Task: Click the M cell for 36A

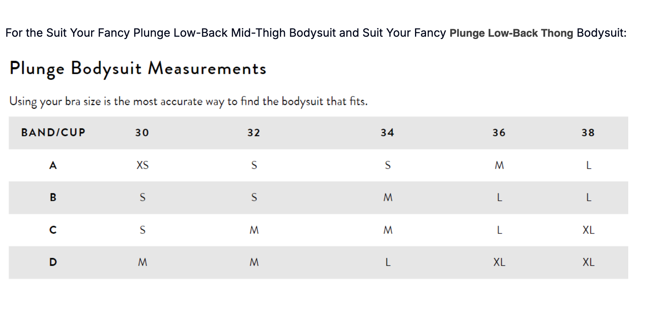Action: [x=499, y=165]
